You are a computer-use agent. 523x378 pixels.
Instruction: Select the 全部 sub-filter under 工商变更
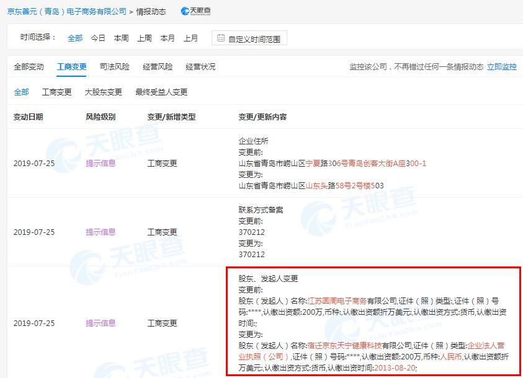(x=21, y=92)
